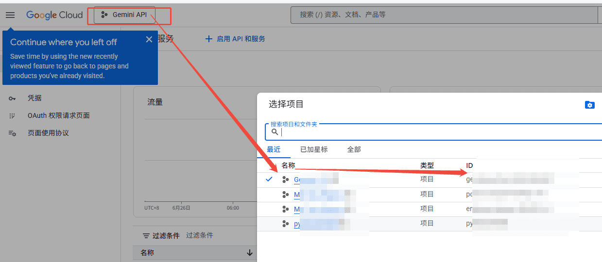Click the 启用 API 和服务 button
This screenshot has height=262, width=602.
(235, 39)
